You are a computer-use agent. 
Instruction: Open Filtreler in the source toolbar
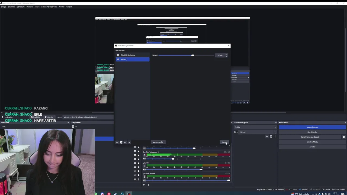49,117
